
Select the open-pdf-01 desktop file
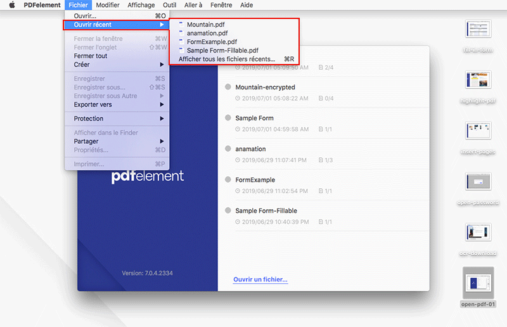478,287
